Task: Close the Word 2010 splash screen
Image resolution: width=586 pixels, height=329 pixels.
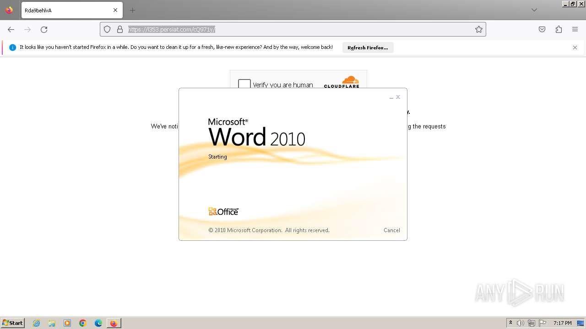Action: click(398, 97)
